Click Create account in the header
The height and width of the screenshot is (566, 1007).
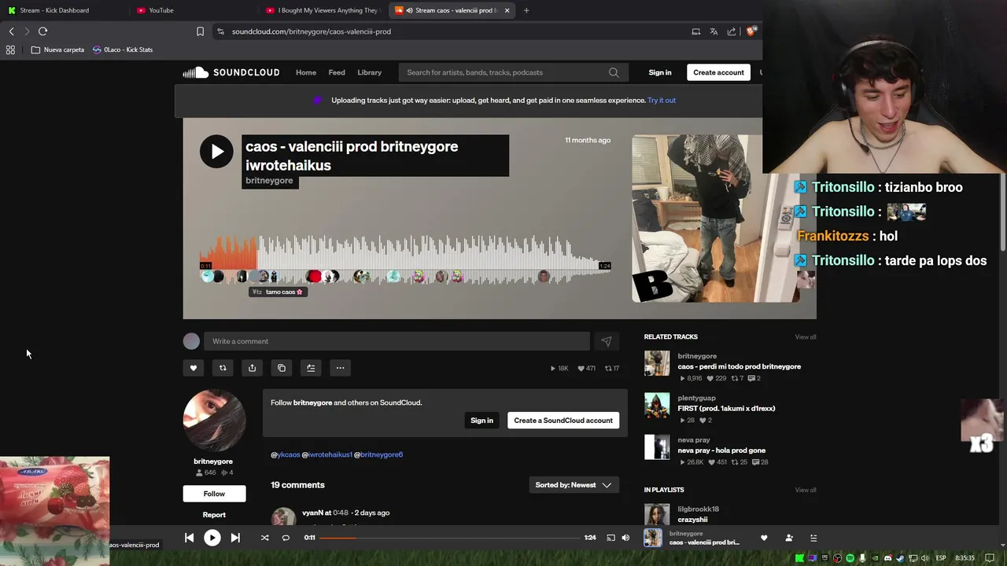pyautogui.click(x=718, y=72)
